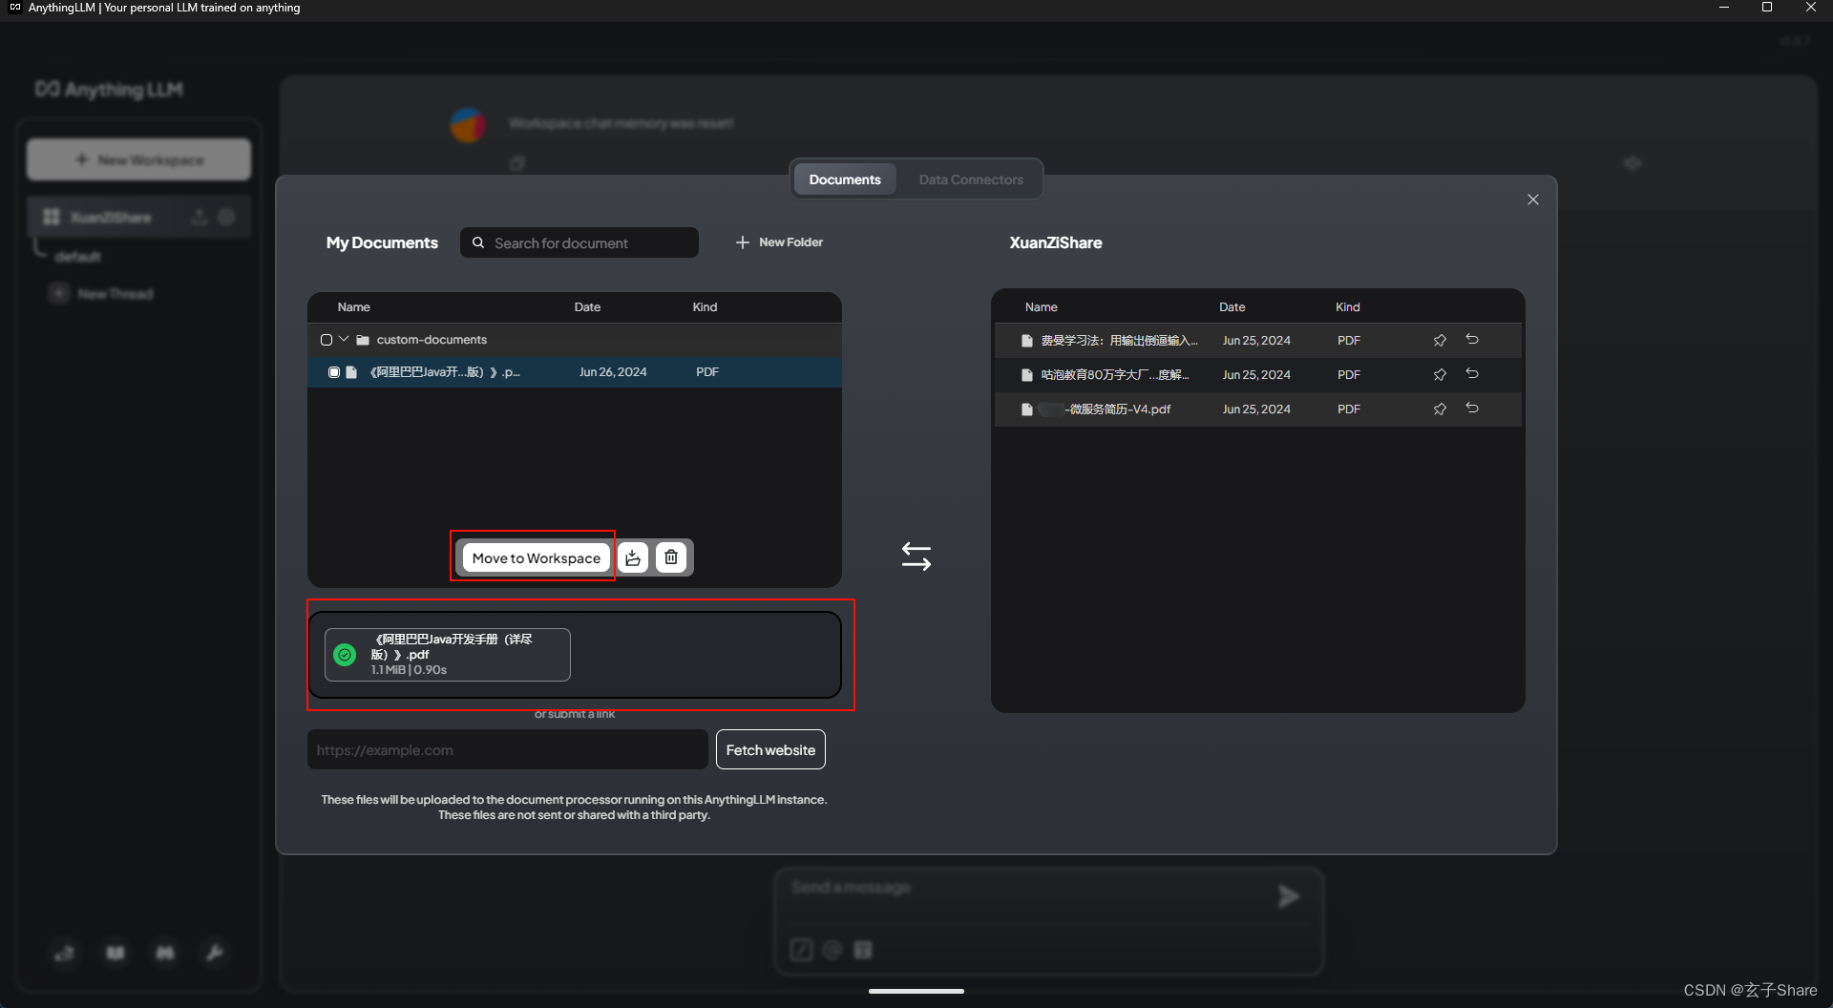
Task: Click the New Workspace button in the sidebar
Action: (x=139, y=159)
